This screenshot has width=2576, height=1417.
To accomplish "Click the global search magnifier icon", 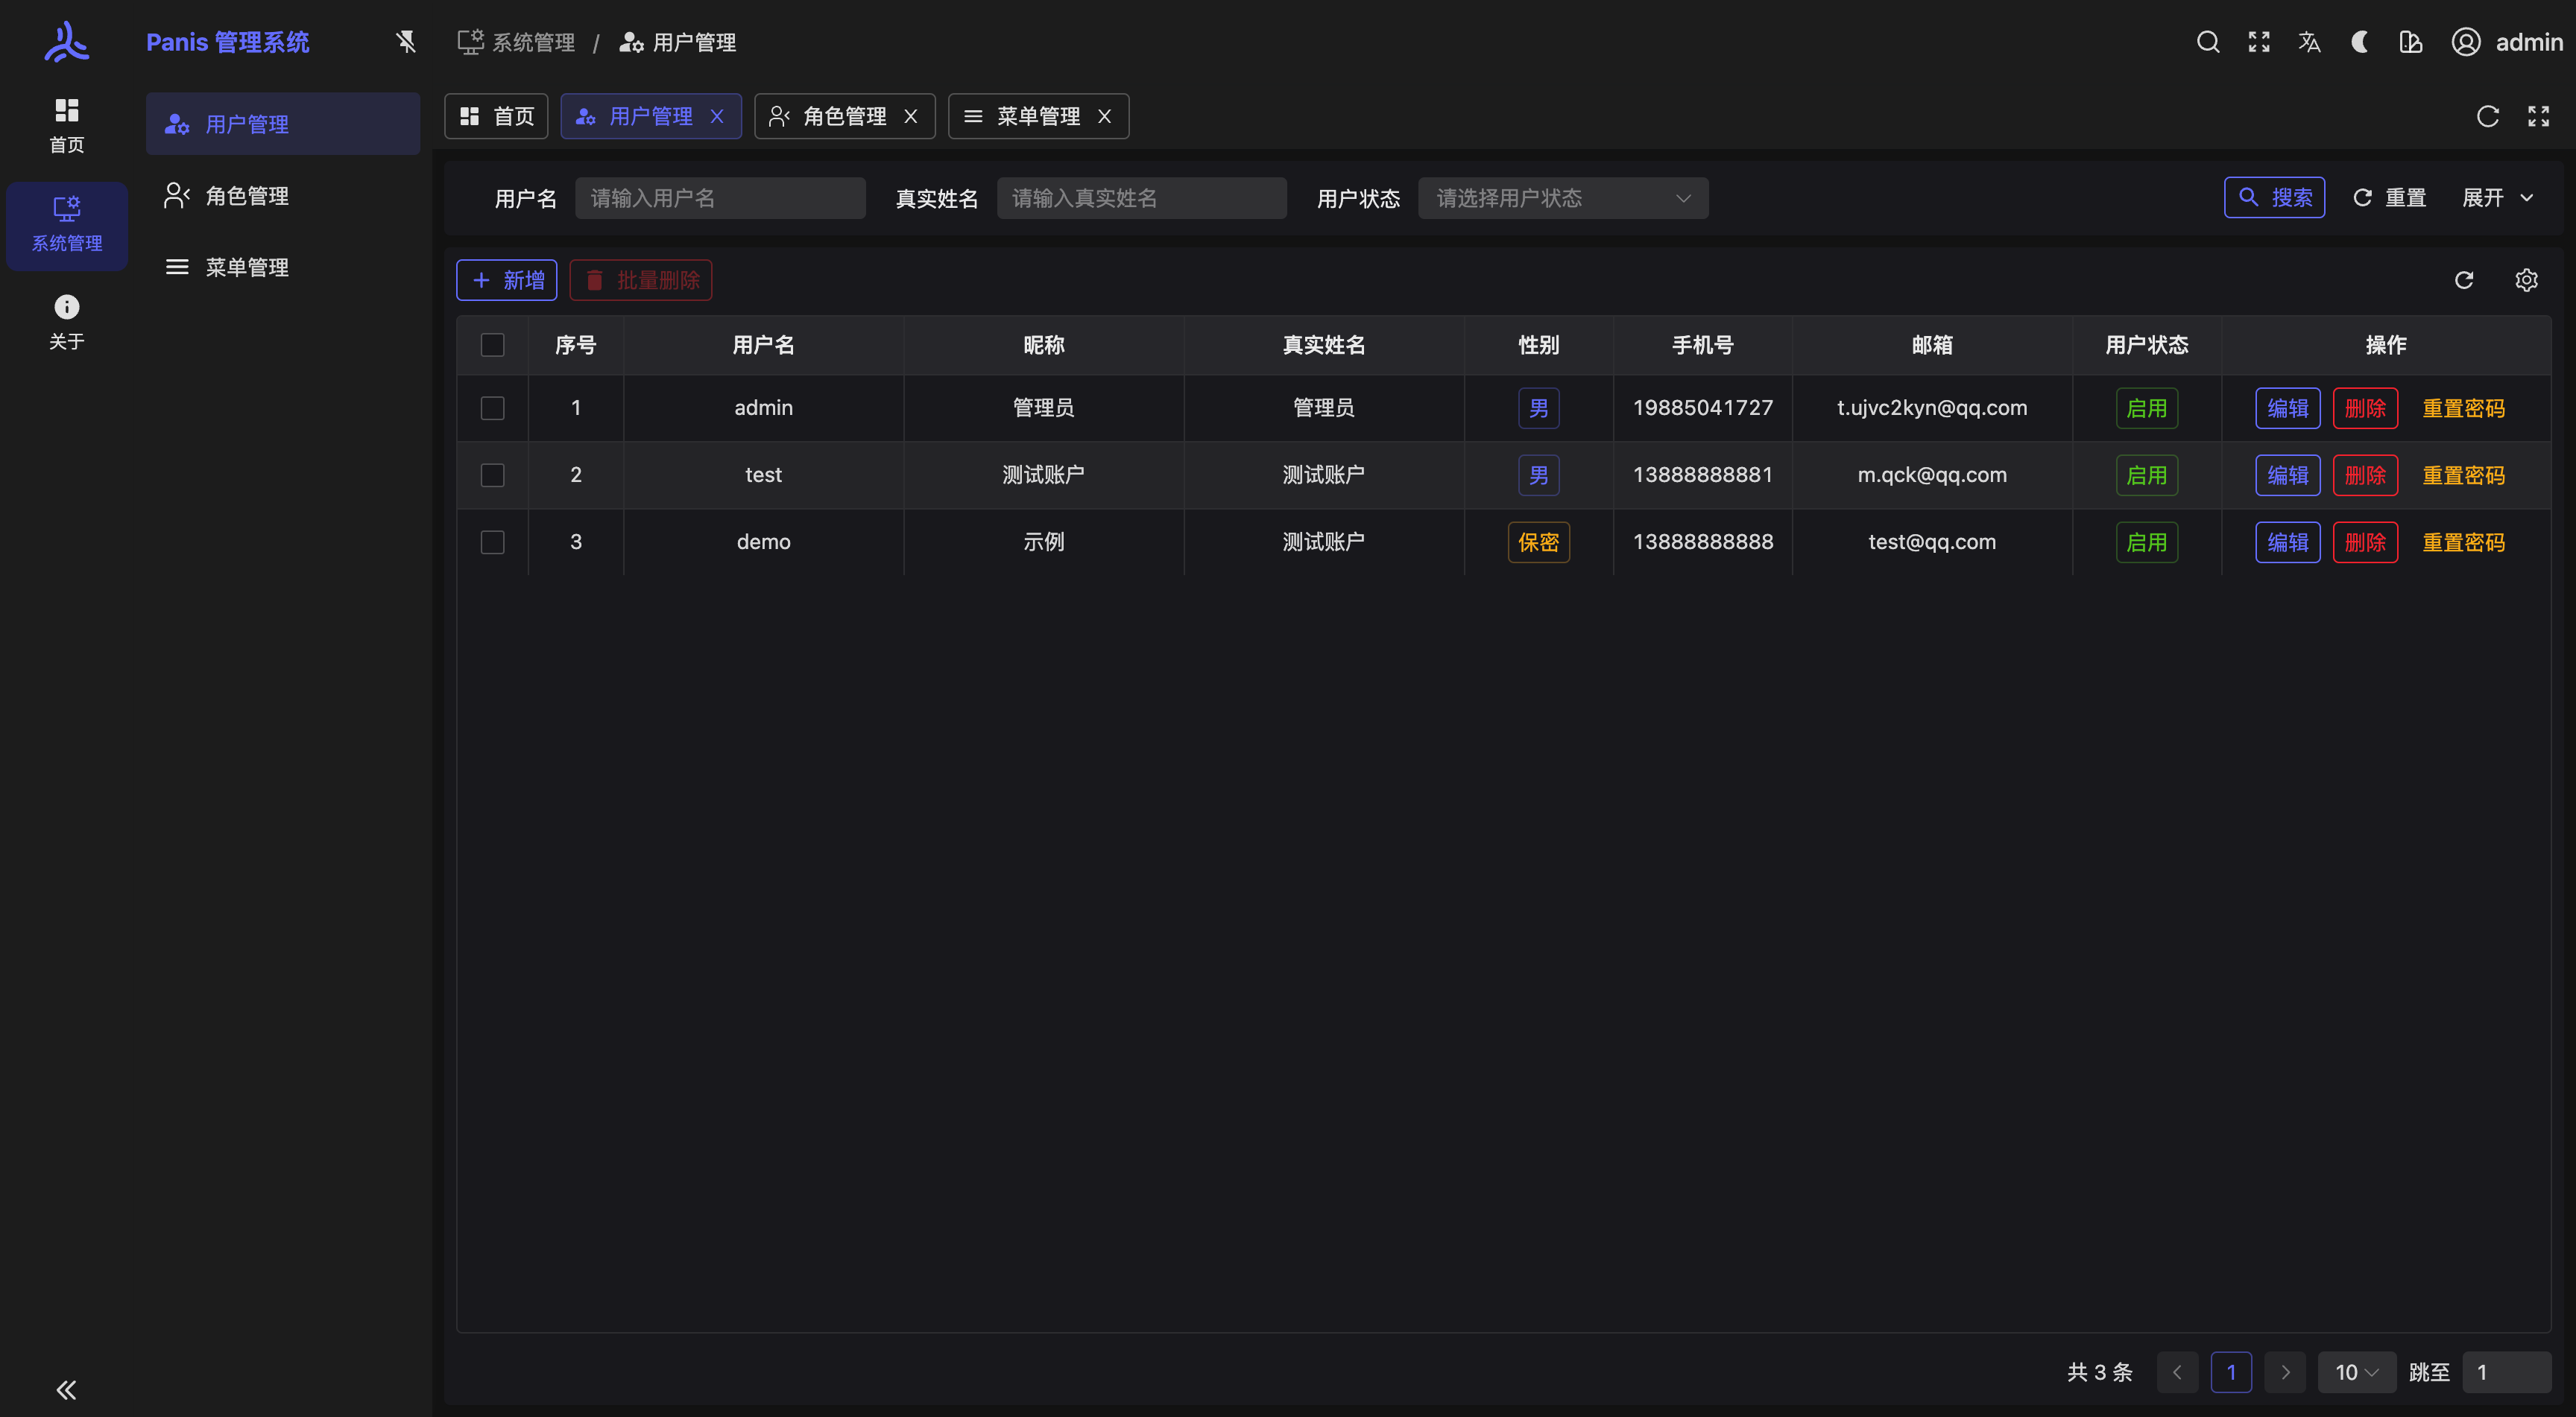I will click(2207, 42).
